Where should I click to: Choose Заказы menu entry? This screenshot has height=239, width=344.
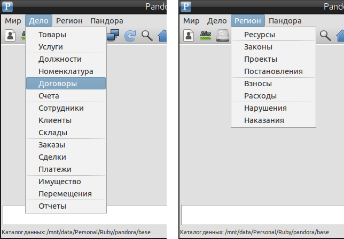click(x=66, y=145)
